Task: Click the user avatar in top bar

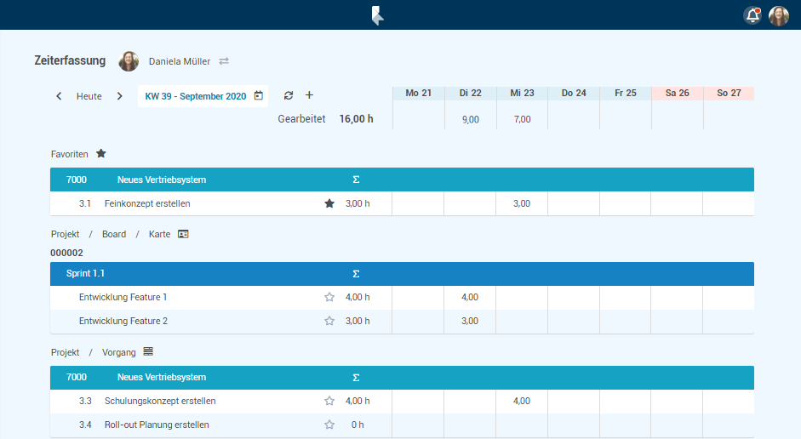Action: point(778,15)
